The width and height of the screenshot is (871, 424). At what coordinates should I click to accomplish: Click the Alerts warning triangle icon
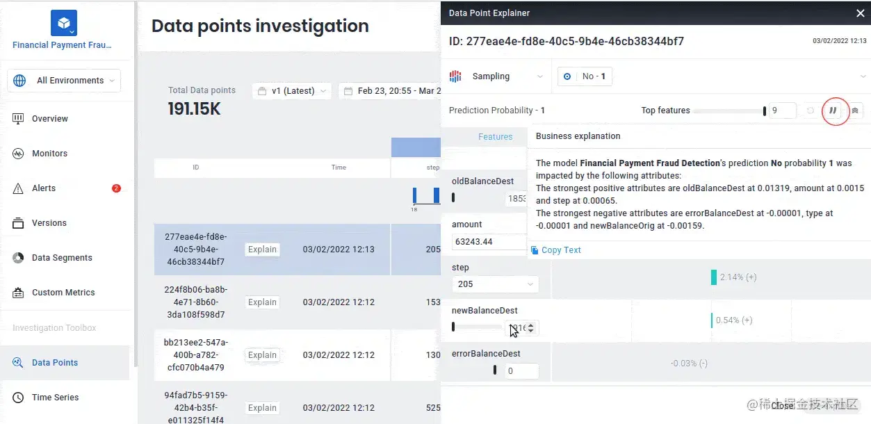pos(19,188)
